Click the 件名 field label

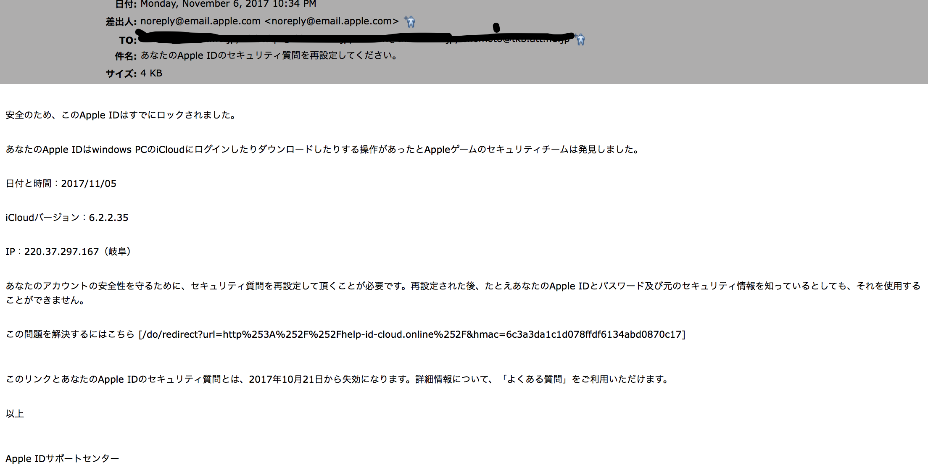point(126,56)
